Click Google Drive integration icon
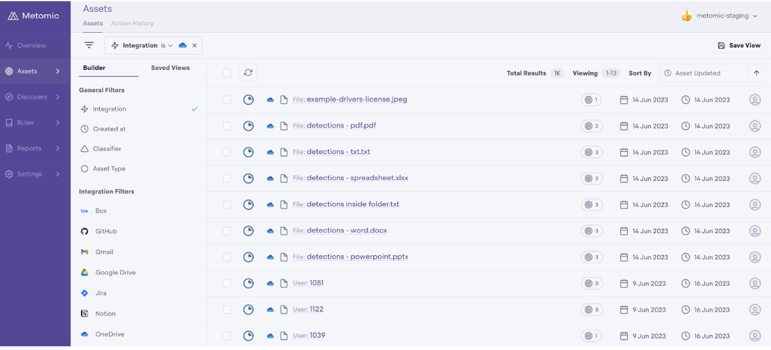 tap(85, 272)
